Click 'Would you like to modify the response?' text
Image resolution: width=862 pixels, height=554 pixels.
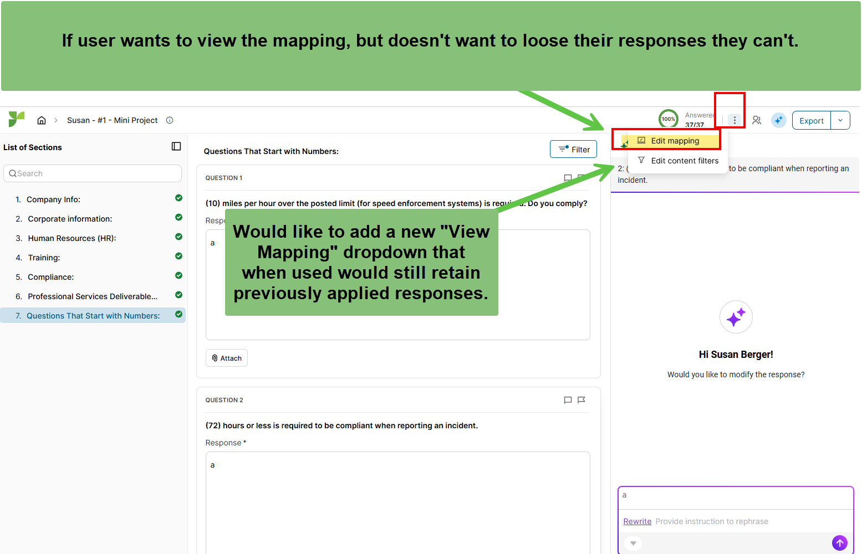pyautogui.click(x=736, y=375)
